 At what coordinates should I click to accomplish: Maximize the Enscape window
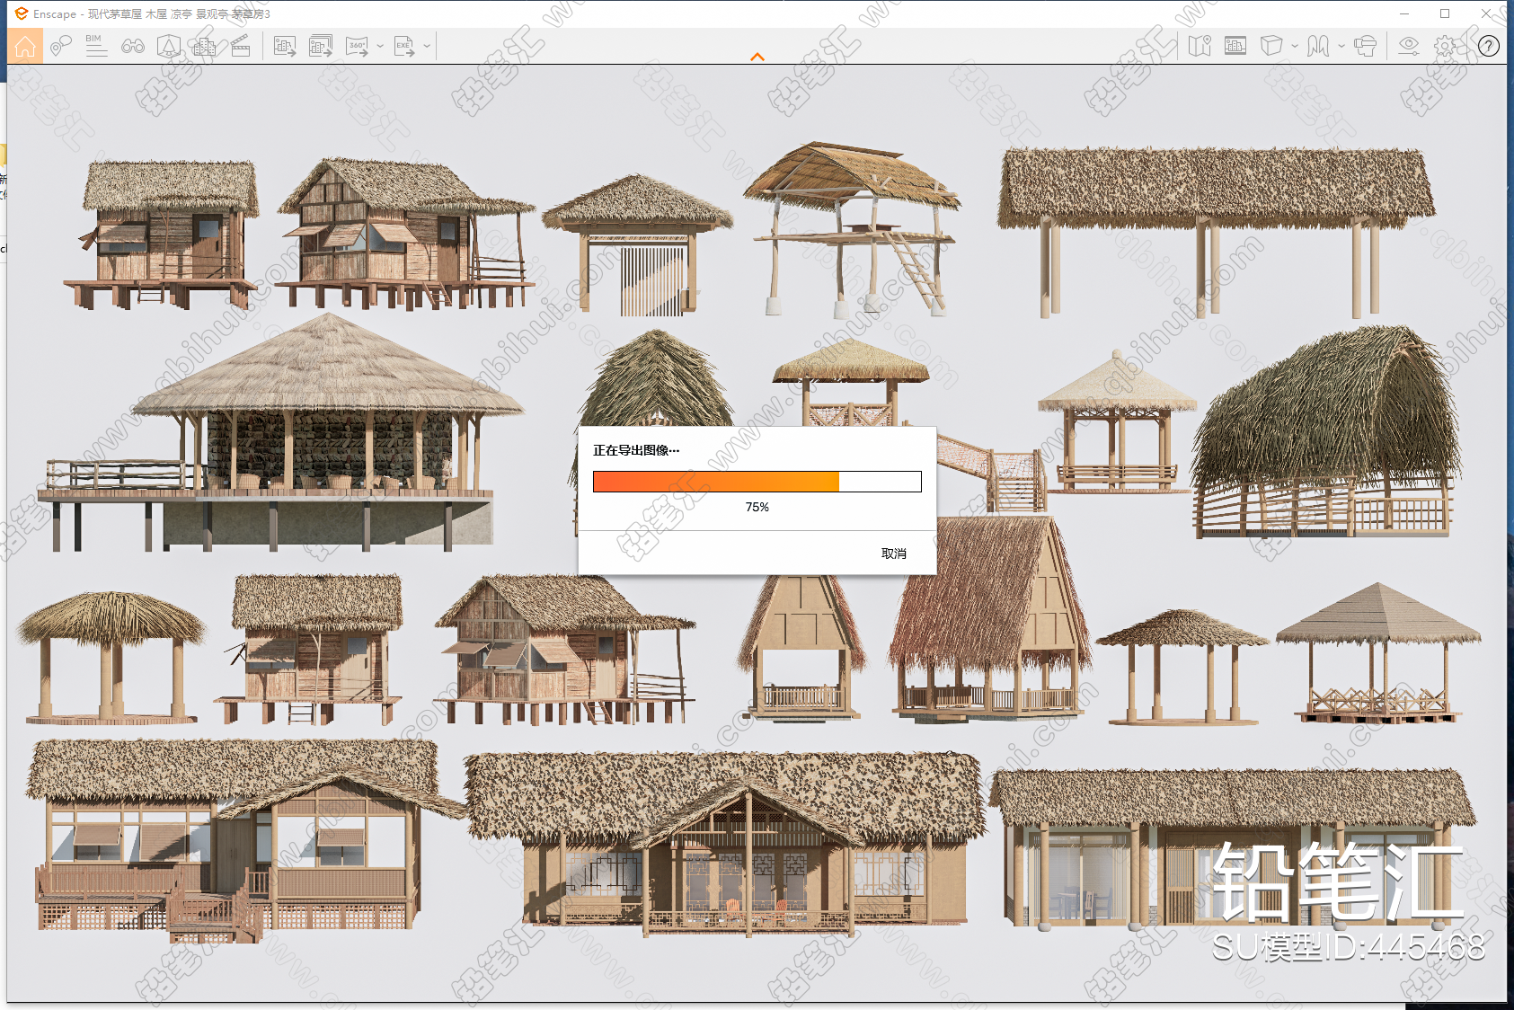(x=1445, y=13)
